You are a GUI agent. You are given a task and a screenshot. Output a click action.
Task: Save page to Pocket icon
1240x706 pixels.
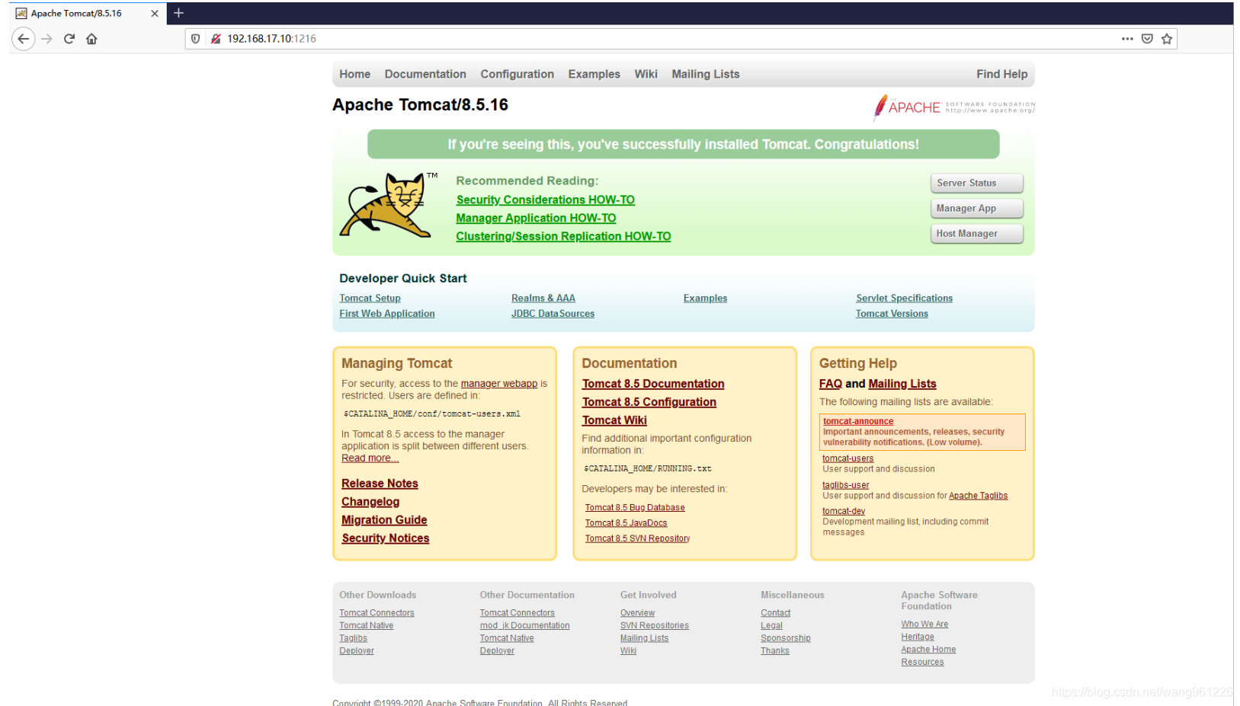point(1147,39)
